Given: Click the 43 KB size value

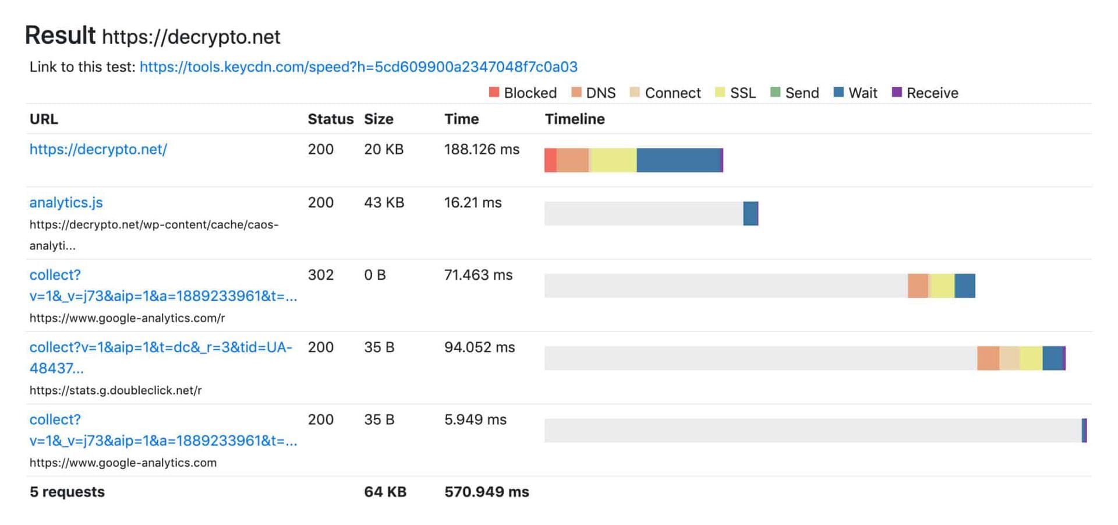Looking at the screenshot, I should click(x=384, y=202).
